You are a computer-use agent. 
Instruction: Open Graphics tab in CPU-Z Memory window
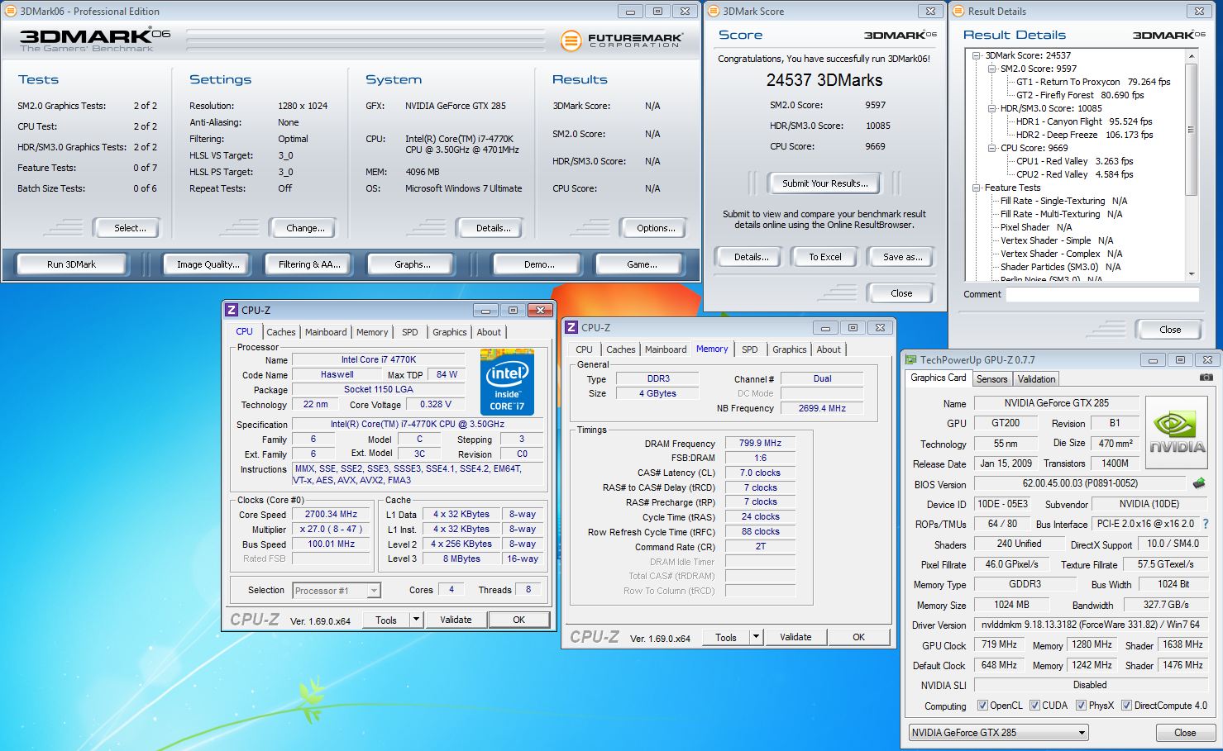(790, 349)
